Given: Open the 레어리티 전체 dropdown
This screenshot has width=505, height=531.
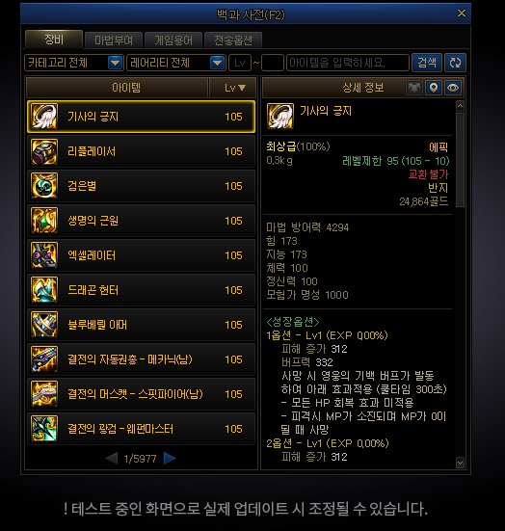Looking at the screenshot, I should [x=176, y=63].
